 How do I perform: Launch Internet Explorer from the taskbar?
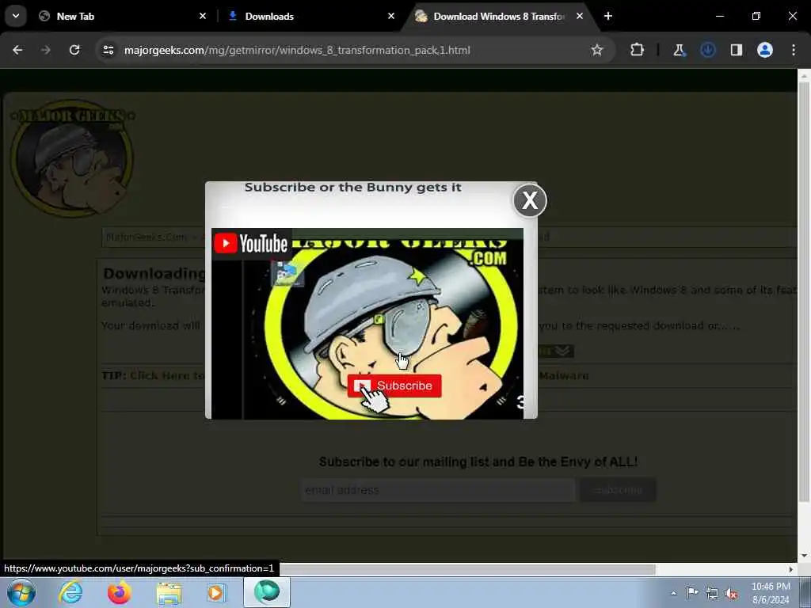(x=70, y=592)
